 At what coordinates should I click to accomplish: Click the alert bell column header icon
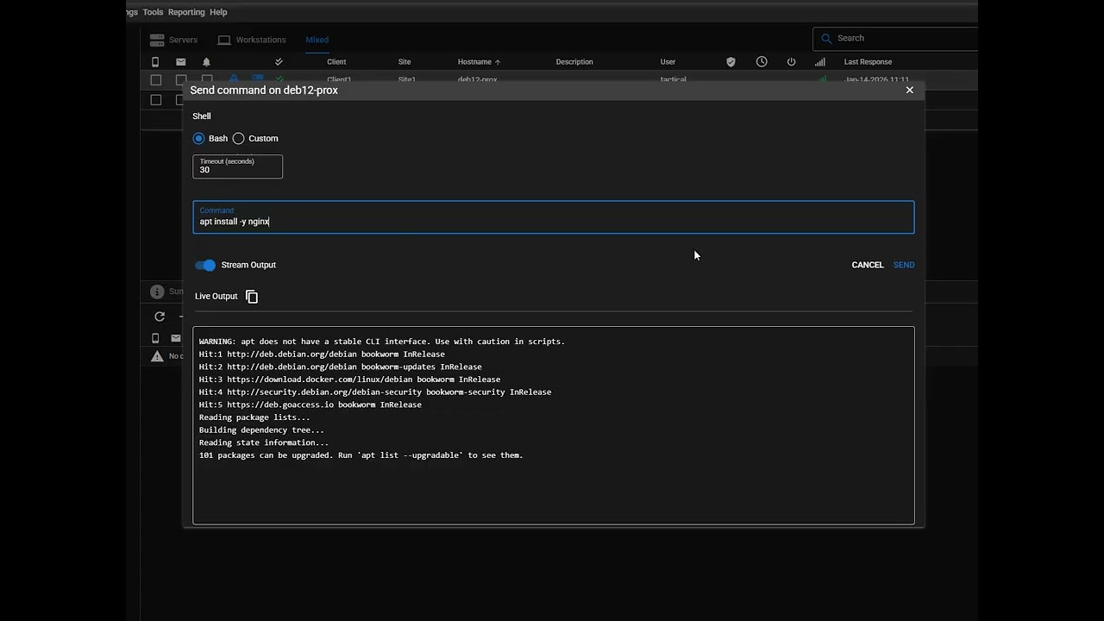click(x=206, y=62)
